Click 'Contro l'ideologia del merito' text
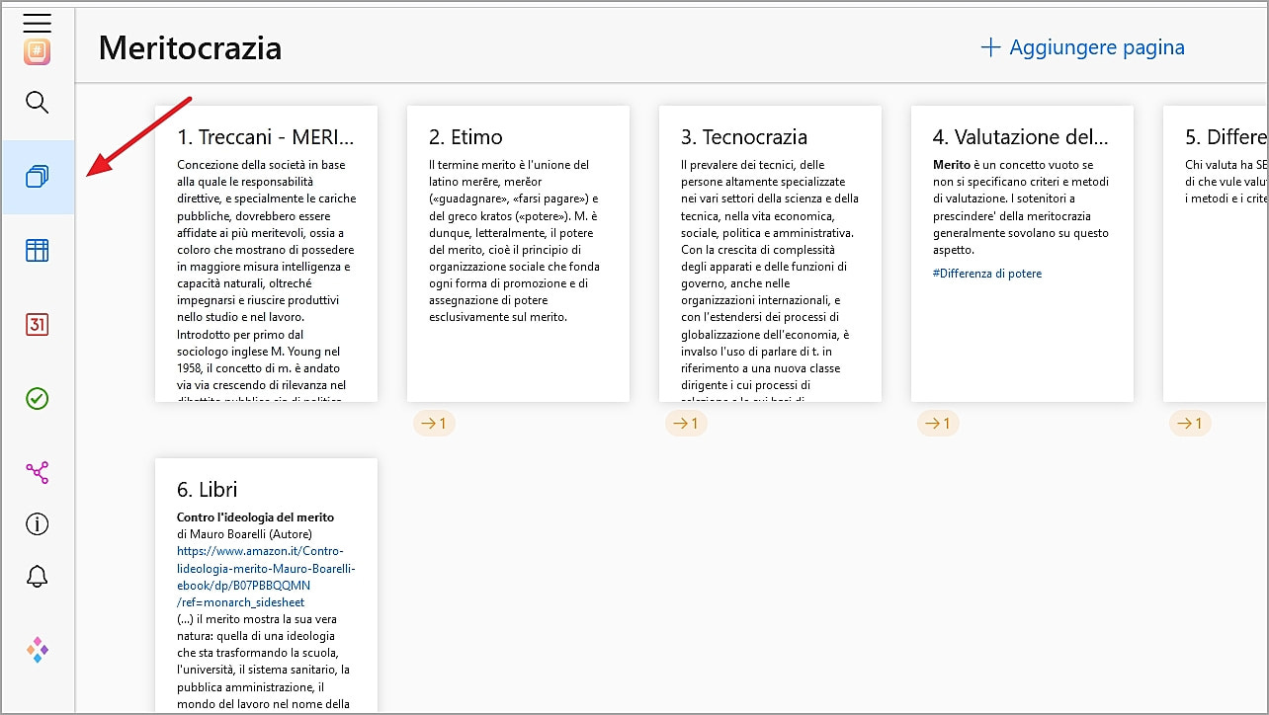This screenshot has height=715, width=1269. pos(255,516)
